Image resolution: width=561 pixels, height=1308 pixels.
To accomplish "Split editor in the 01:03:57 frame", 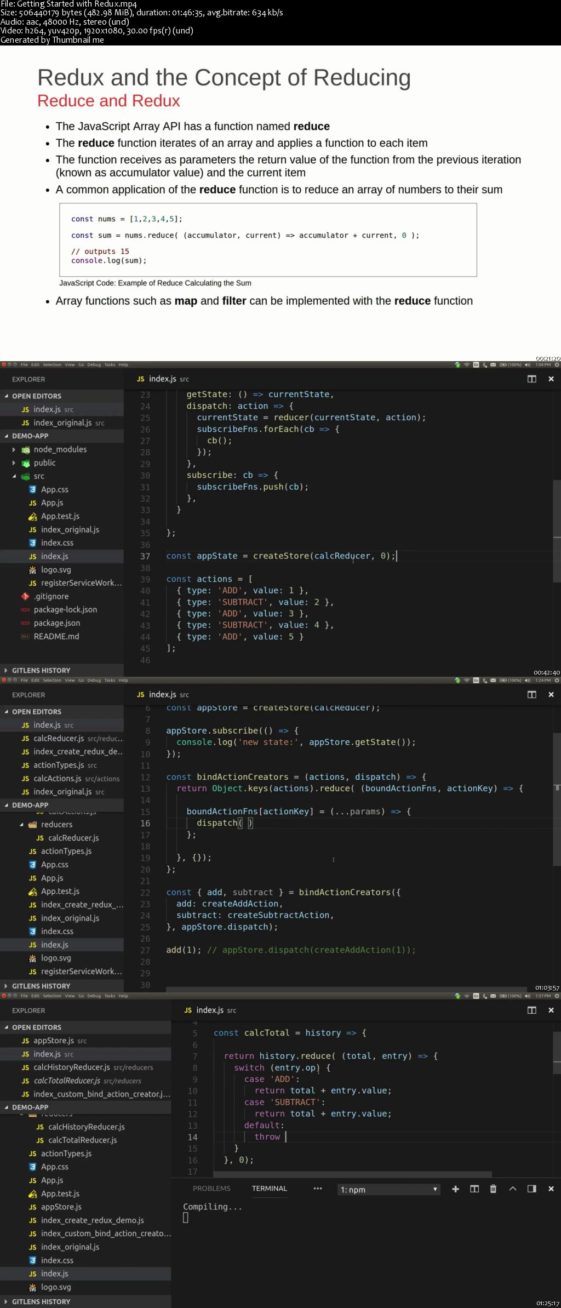I will 531,694.
